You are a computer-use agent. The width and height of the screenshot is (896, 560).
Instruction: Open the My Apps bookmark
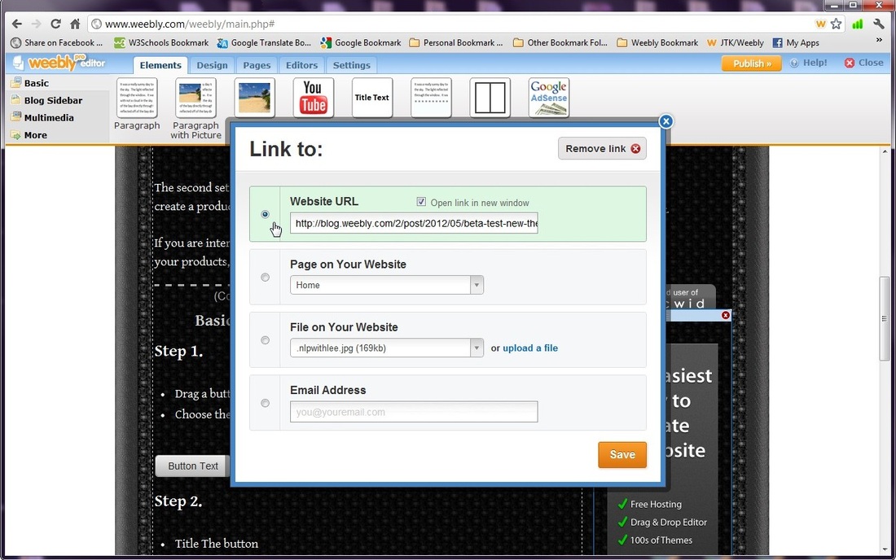[x=796, y=43]
